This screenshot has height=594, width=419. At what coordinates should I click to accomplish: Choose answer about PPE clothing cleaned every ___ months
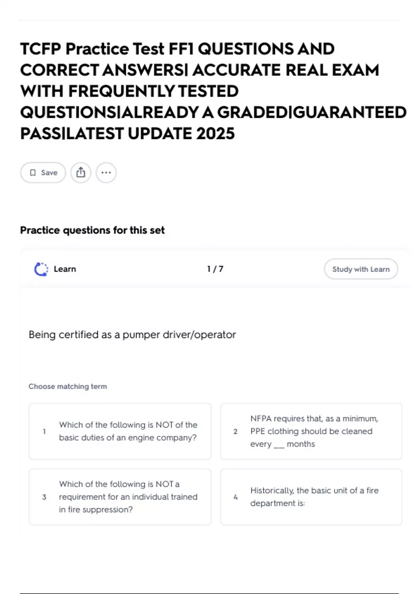311,431
